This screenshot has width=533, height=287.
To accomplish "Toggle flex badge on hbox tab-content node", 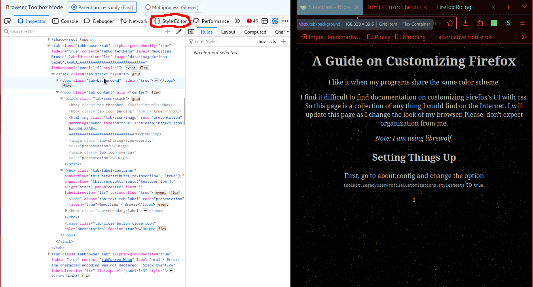I will [x=156, y=92].
